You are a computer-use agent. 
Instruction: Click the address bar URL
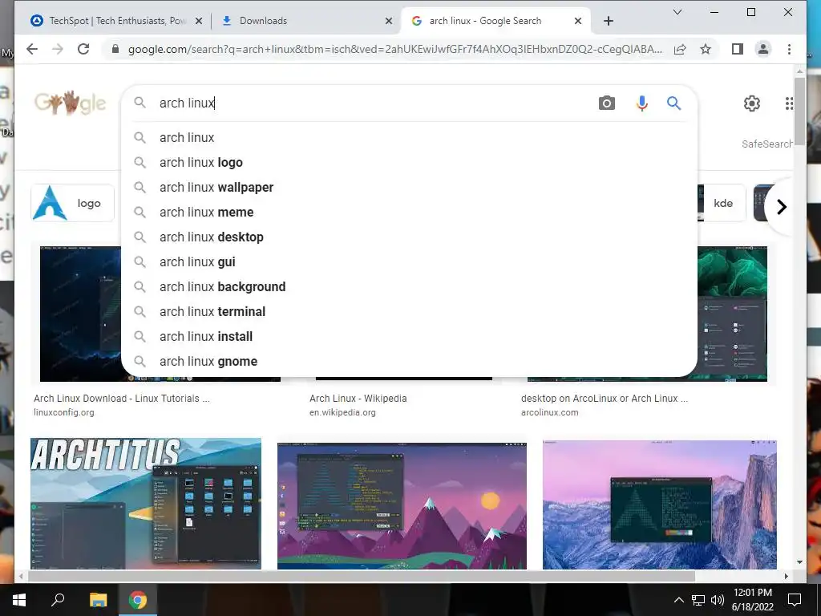pyautogui.click(x=394, y=49)
